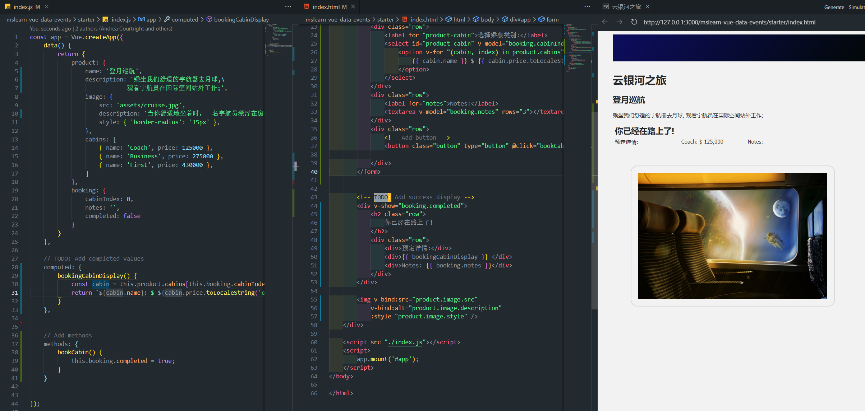865x411 pixels.
Task: Click the Notes: label in preview
Action: click(x=755, y=142)
